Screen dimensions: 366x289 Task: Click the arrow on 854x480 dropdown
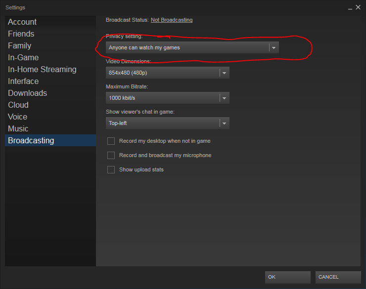[x=225, y=73]
